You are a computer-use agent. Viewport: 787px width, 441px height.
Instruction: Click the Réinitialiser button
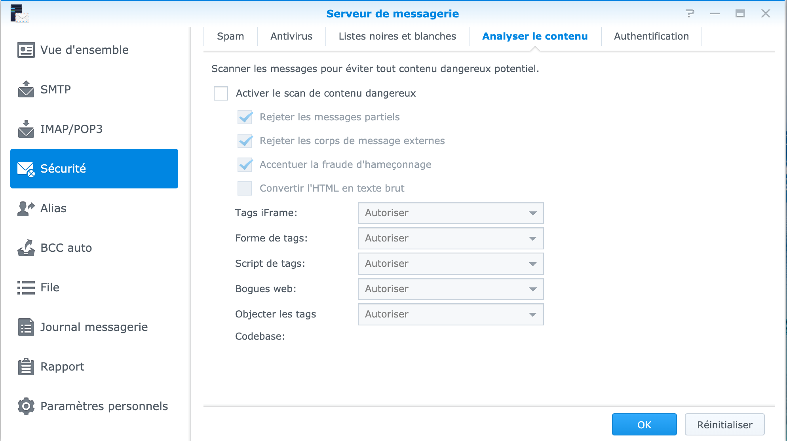[x=724, y=425]
